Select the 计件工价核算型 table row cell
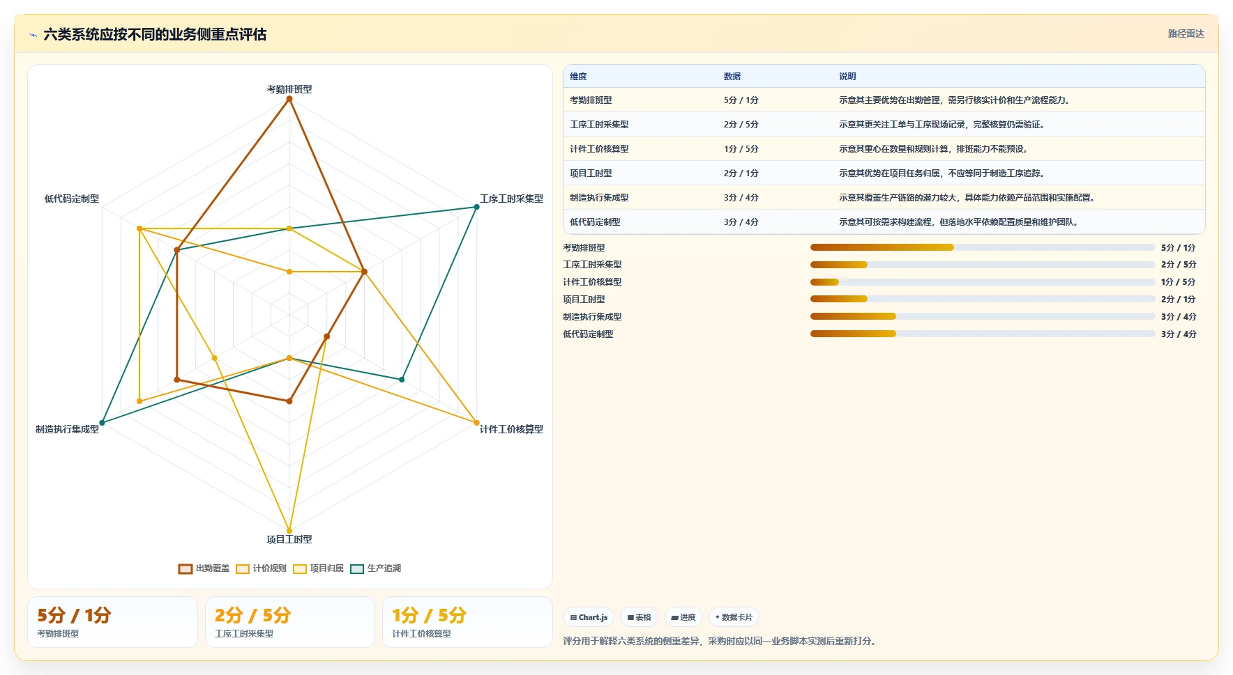This screenshot has width=1233, height=675. (x=599, y=149)
